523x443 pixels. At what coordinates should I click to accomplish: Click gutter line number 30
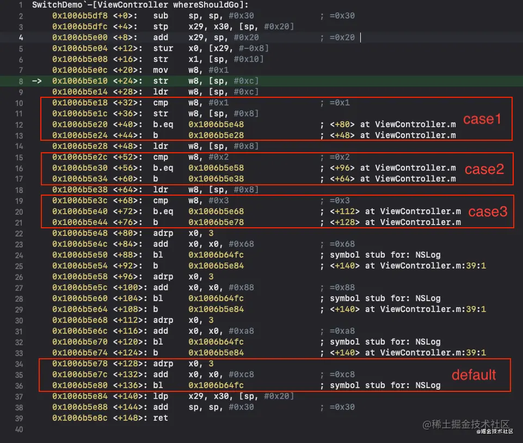click(19, 321)
